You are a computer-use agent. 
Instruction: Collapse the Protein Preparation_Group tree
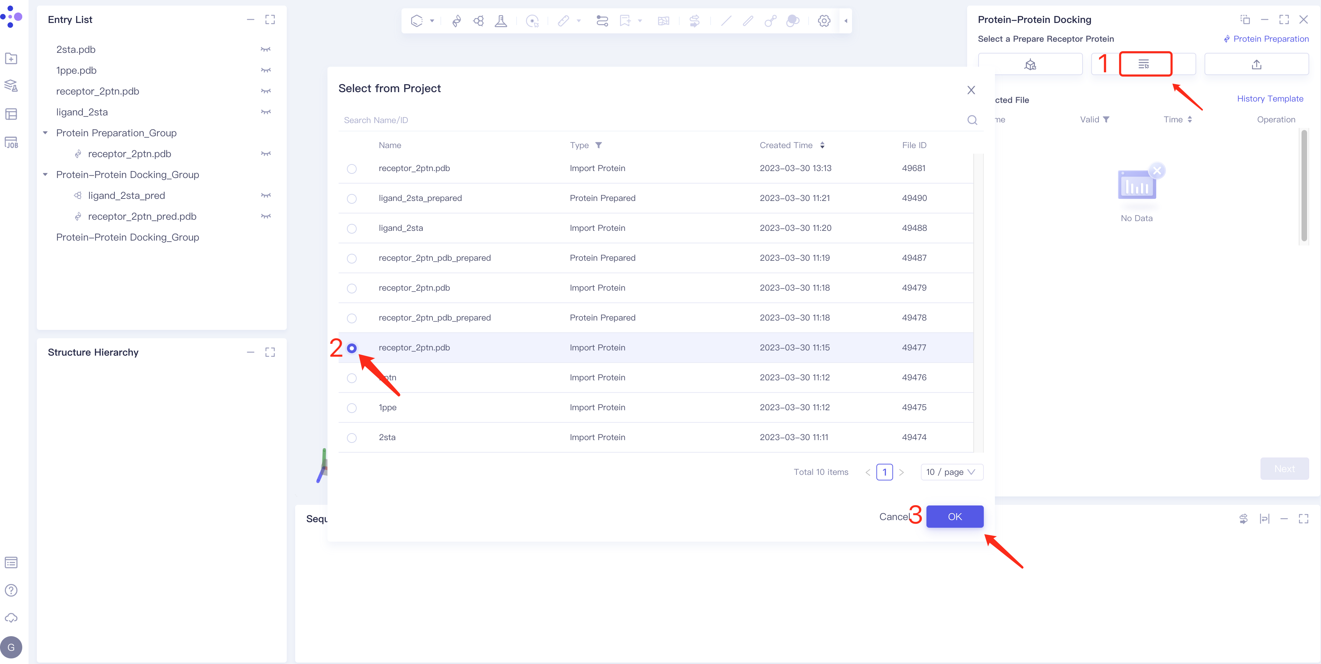pos(46,133)
